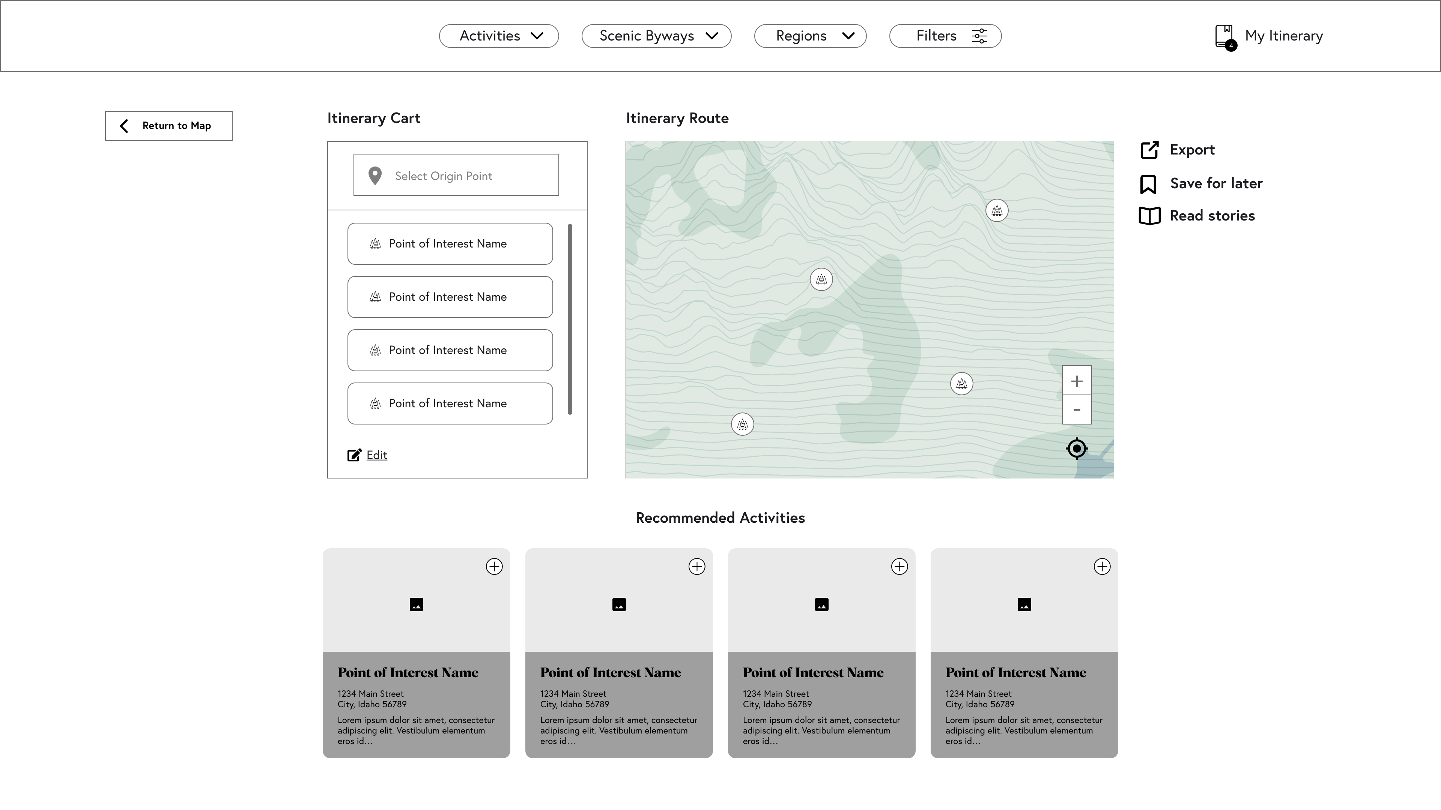
Task: Click the locate me target icon on map
Action: pyautogui.click(x=1077, y=448)
